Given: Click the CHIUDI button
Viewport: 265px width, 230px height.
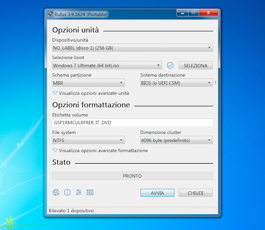Looking at the screenshot, I should 195,193.
